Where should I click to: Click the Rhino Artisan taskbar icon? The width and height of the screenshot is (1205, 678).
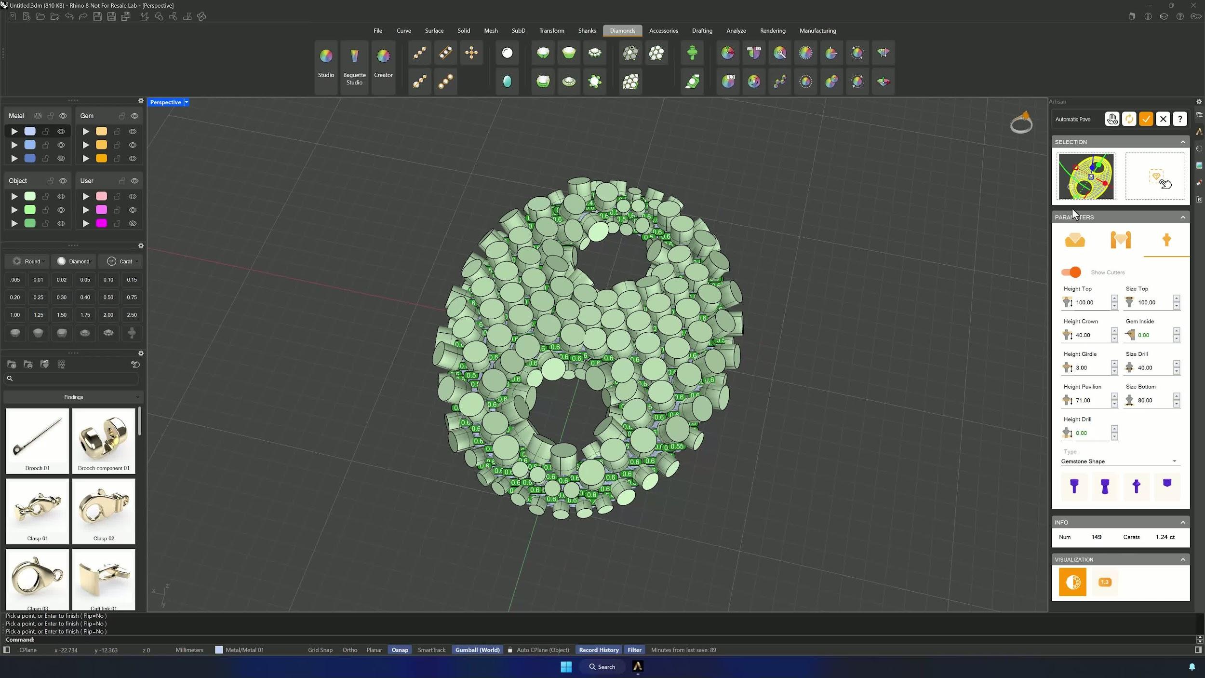637,666
